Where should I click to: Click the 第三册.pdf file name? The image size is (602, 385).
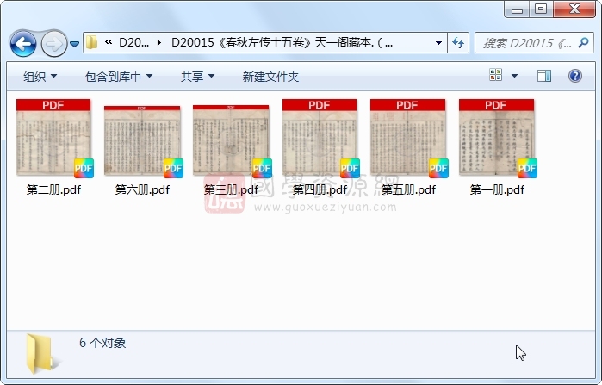pyautogui.click(x=231, y=189)
